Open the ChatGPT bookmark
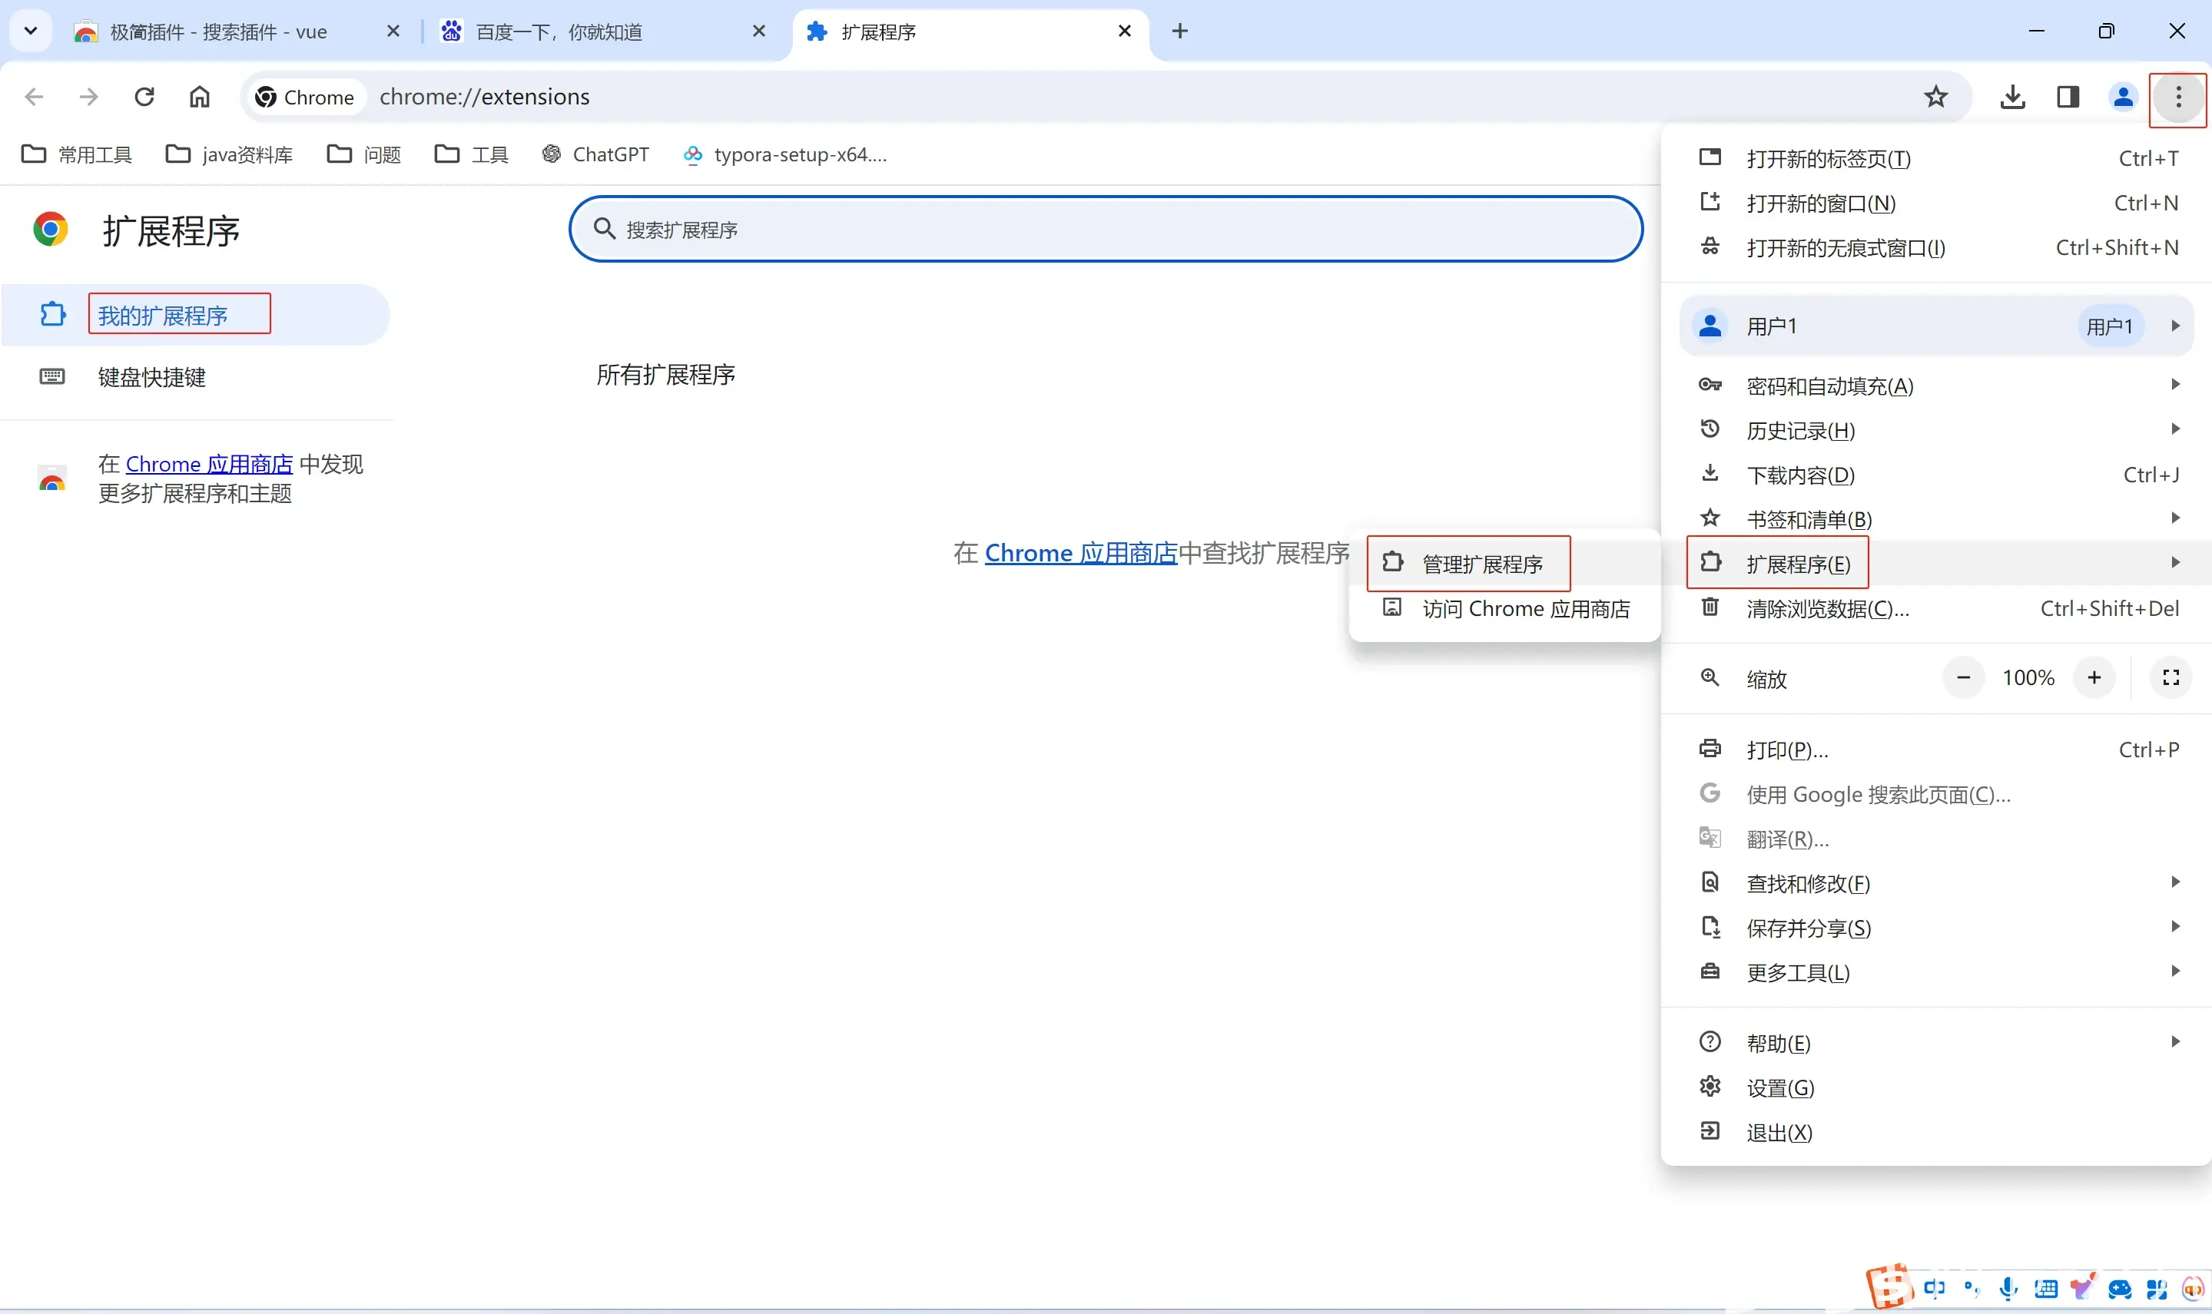Viewport: 2212px width, 1314px height. pos(595,154)
